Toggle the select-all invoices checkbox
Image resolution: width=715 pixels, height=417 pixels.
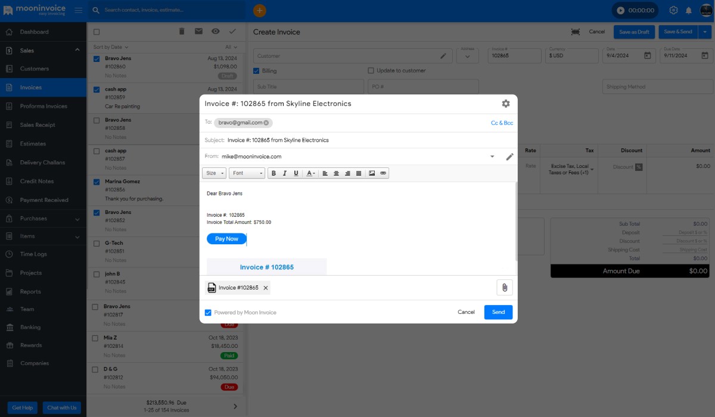97,32
